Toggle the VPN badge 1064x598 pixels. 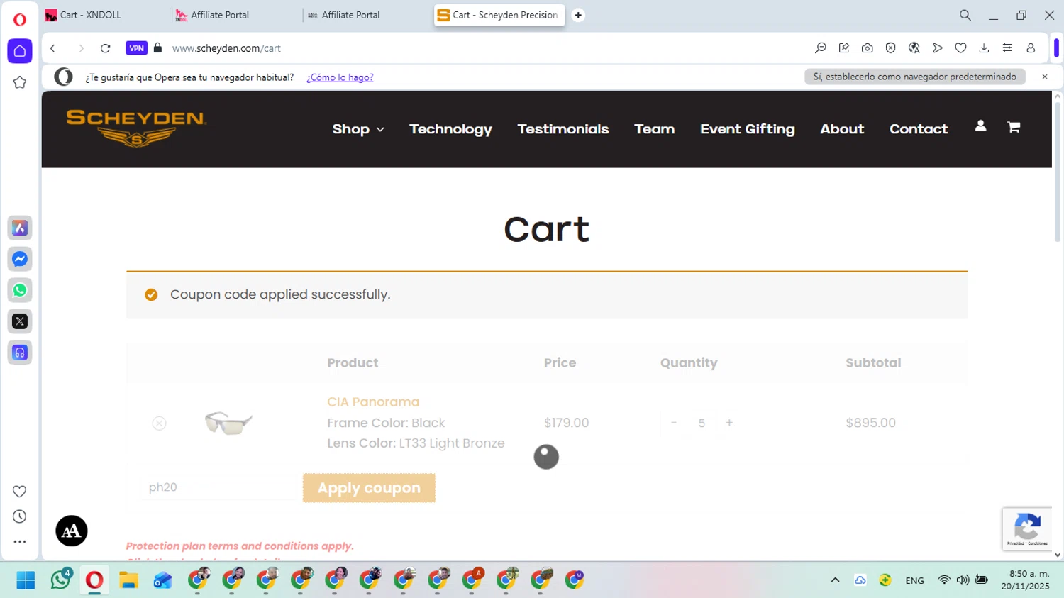point(136,48)
